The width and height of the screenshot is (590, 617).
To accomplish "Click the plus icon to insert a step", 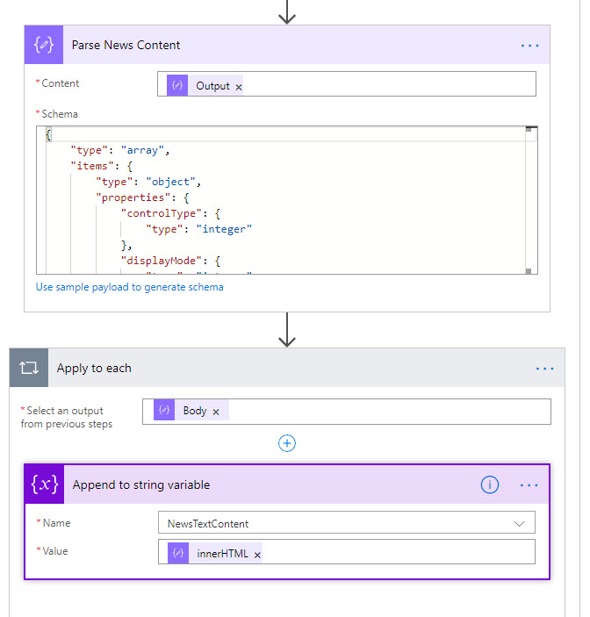I will pos(287,443).
